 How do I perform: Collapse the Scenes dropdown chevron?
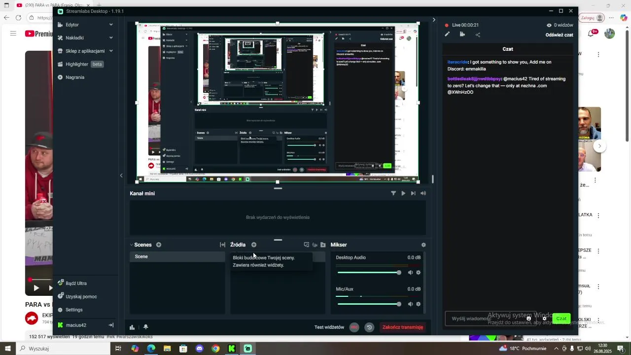pyautogui.click(x=132, y=245)
